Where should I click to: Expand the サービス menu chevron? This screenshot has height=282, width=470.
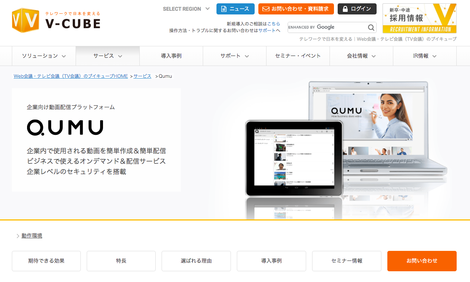click(x=120, y=56)
